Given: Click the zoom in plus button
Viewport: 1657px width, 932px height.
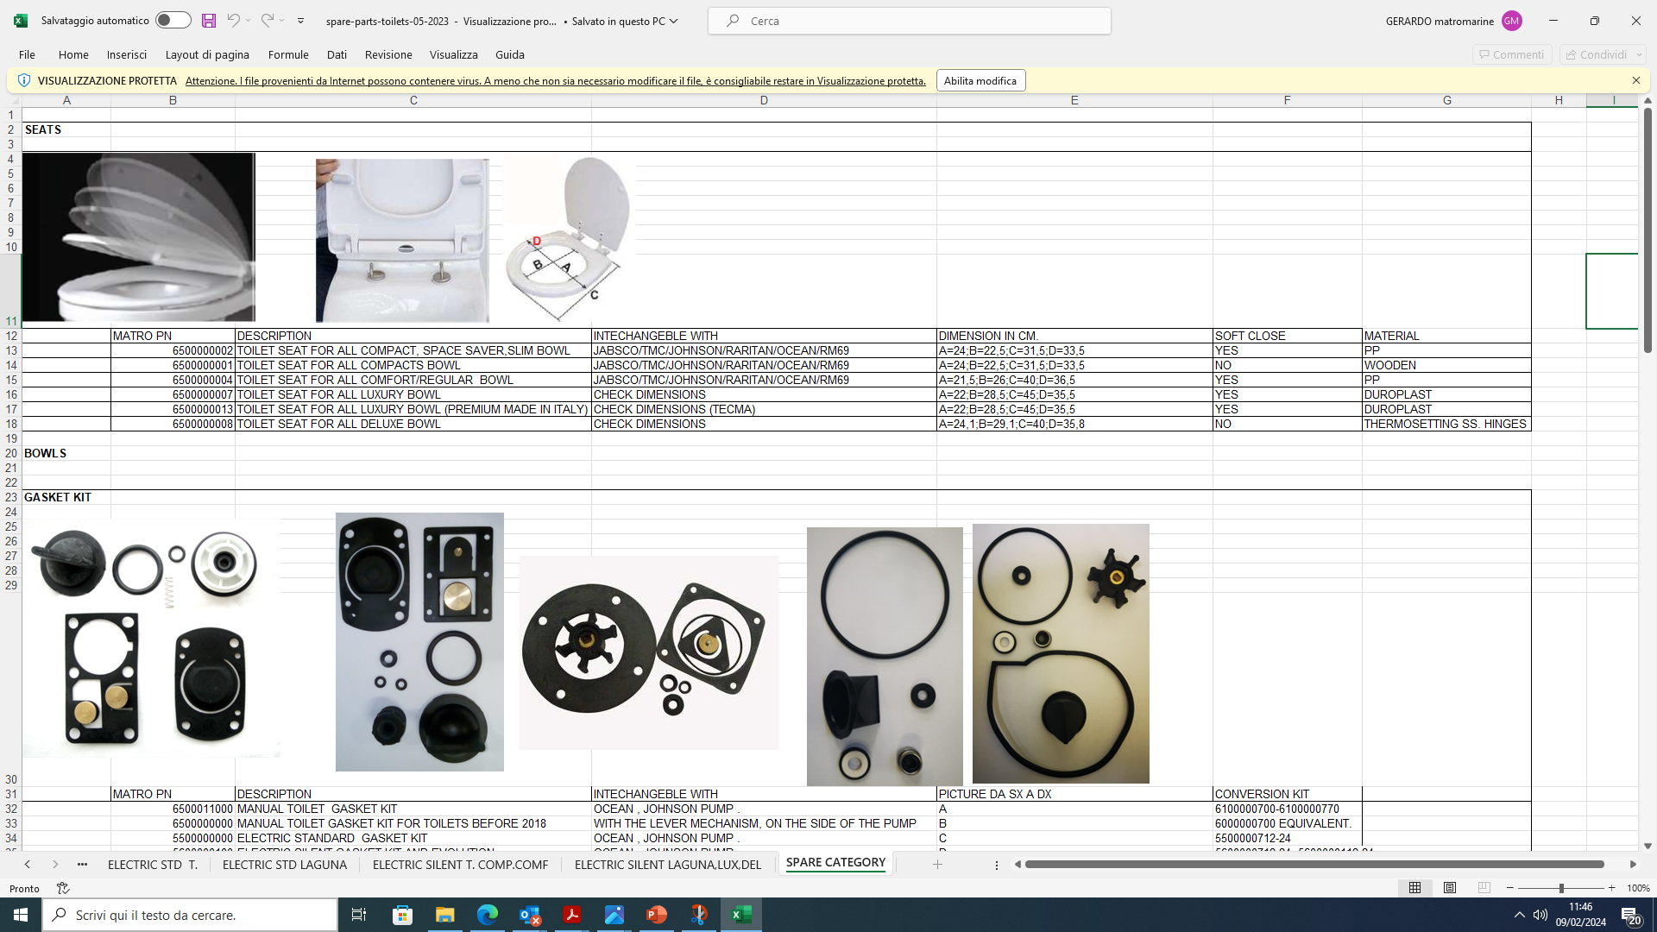Looking at the screenshot, I should 1611,888.
